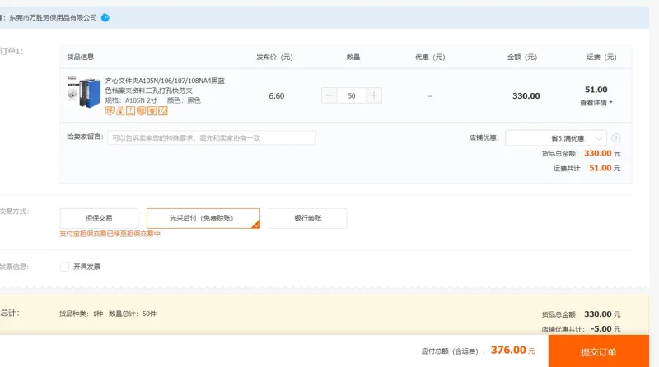The height and width of the screenshot is (367, 659).
Task: Click the 支付宝担保交易已移至担保交易中 notice text
Action: pyautogui.click(x=110, y=234)
